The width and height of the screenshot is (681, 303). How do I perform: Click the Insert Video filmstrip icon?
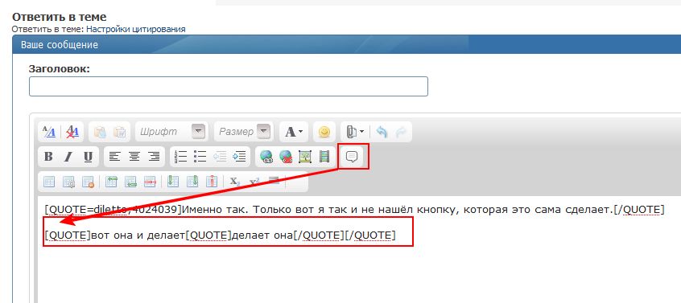(324, 157)
